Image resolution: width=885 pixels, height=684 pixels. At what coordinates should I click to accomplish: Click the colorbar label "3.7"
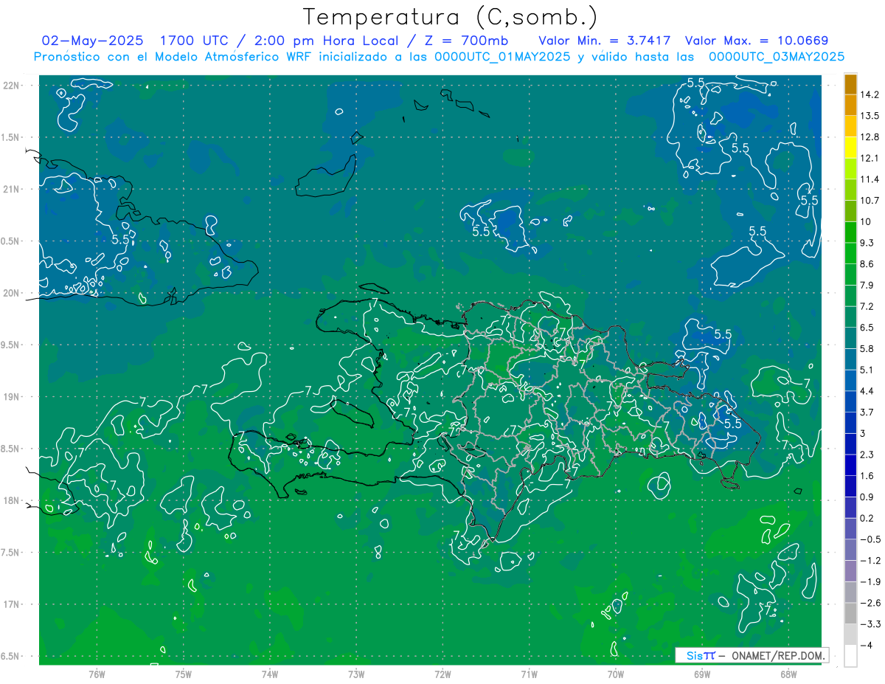867,412
